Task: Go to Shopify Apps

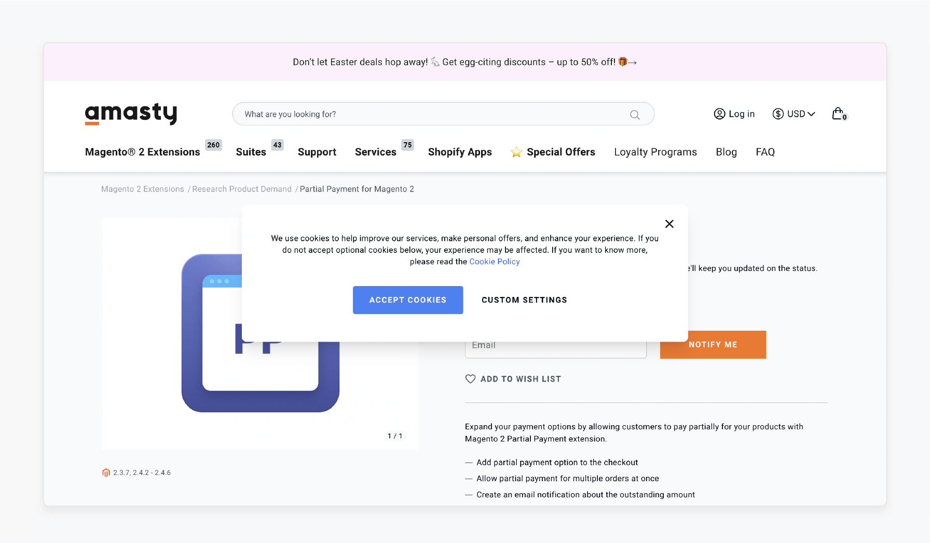Action: point(460,152)
